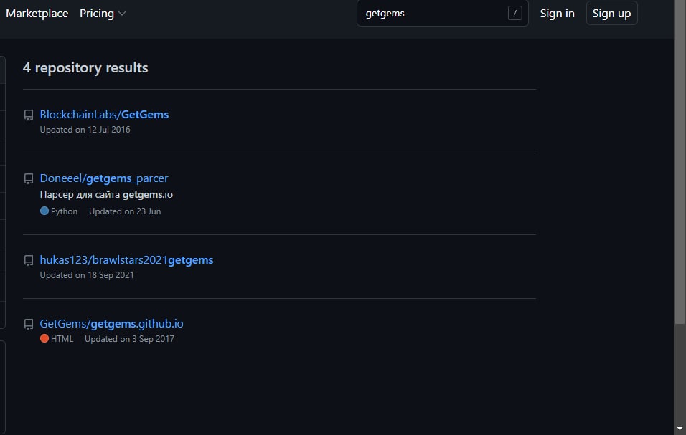Click 'Updated on 18 Sep 2021' text
Screen dimensions: 686x435
[87, 275]
